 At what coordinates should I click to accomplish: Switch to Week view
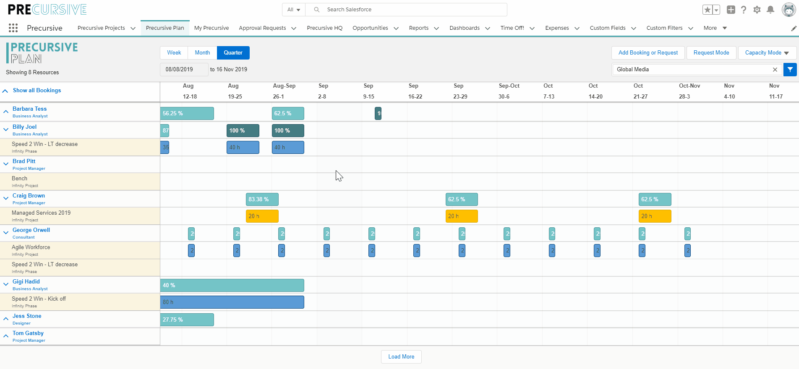click(x=174, y=53)
